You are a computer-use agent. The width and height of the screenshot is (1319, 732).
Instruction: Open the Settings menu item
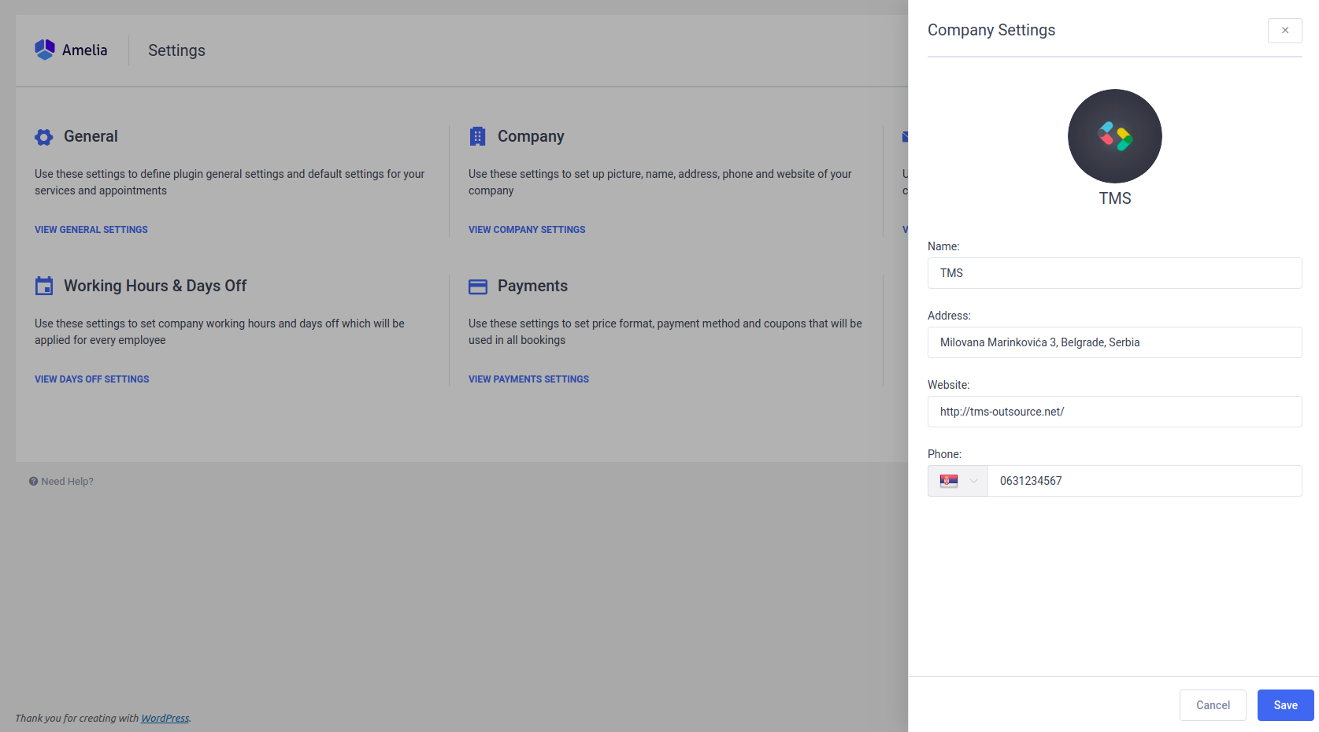176,50
